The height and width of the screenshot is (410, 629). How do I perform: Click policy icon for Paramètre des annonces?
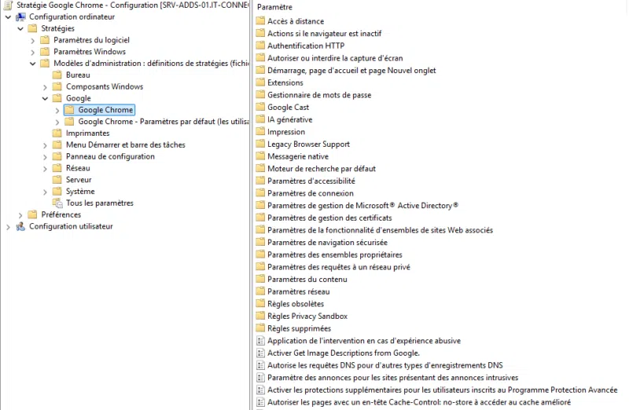coord(261,378)
